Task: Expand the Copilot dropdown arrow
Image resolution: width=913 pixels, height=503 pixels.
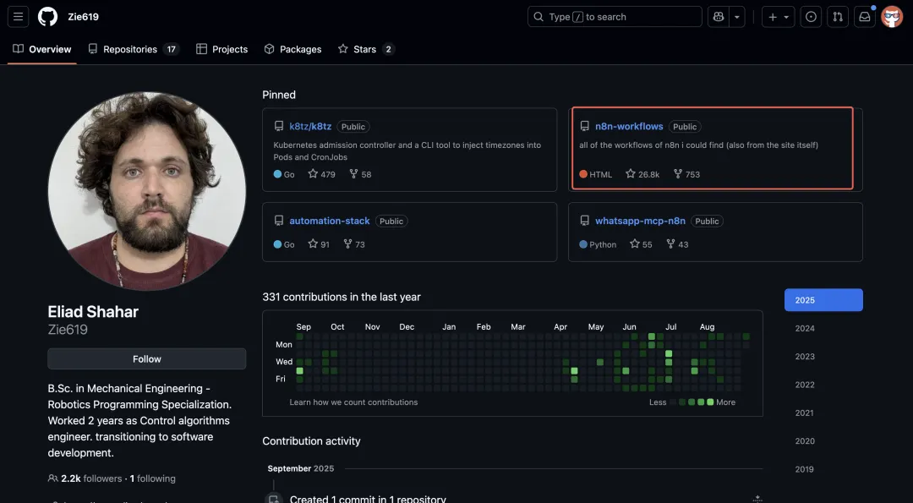Action: [736, 17]
